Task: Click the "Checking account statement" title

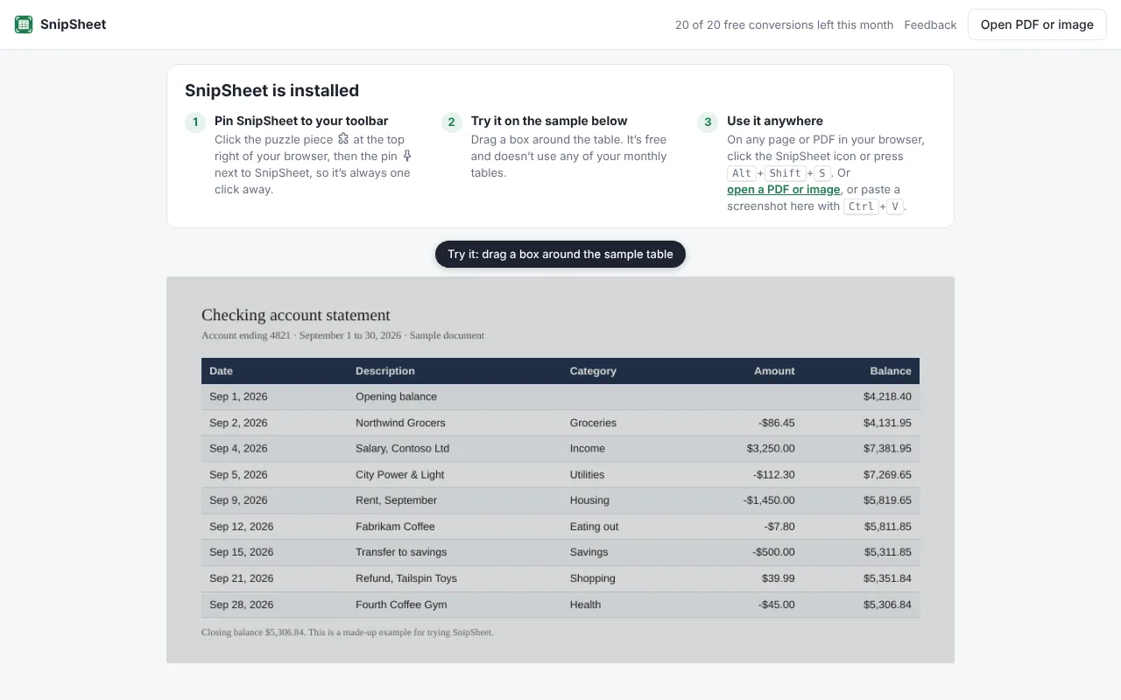Action: [296, 315]
